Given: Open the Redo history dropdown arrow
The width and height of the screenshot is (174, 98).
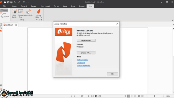Looking at the screenshot, I should (22, 2).
